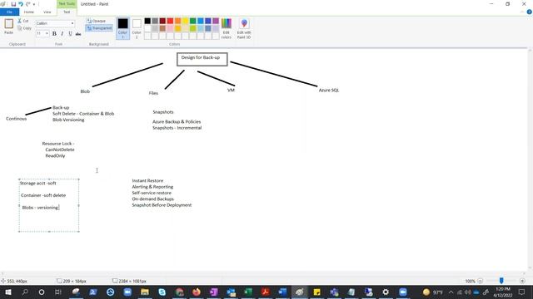Click the Text Tools contextual tab header
The height and width of the screenshot is (299, 533).
click(x=67, y=3)
